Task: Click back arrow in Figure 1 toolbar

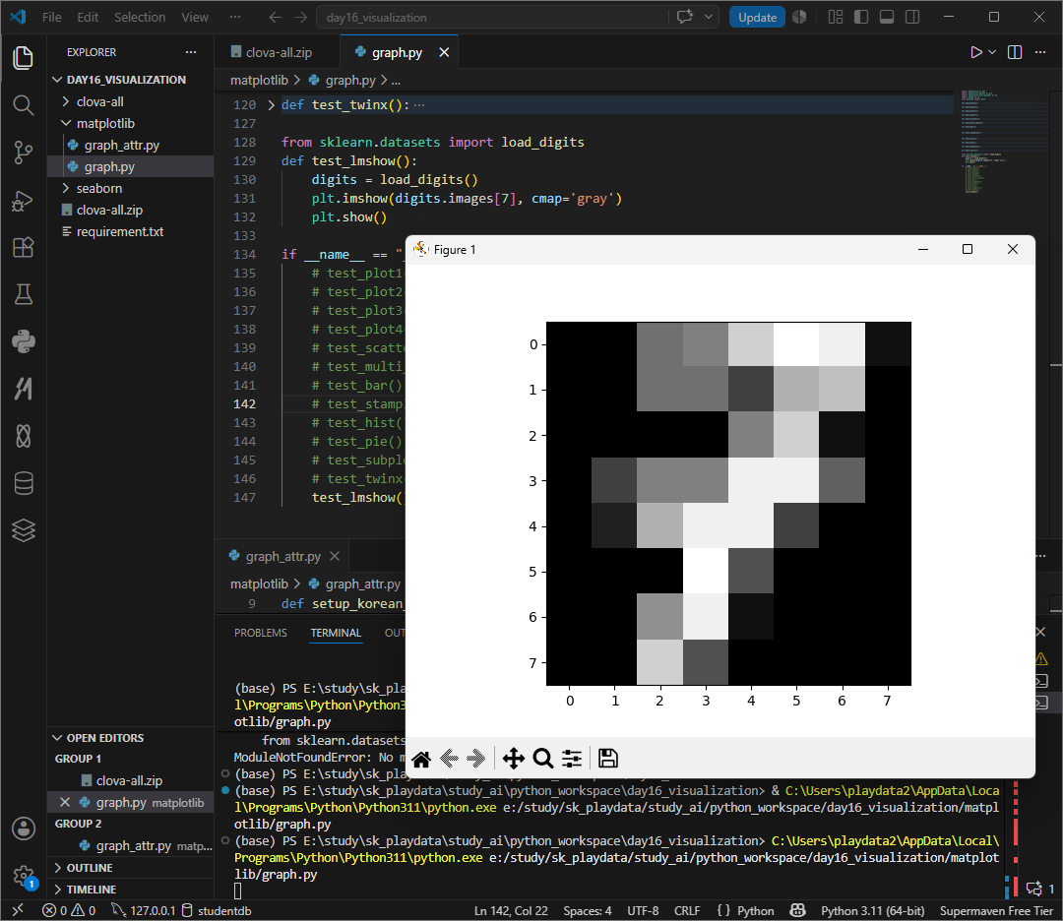Action: click(x=449, y=759)
